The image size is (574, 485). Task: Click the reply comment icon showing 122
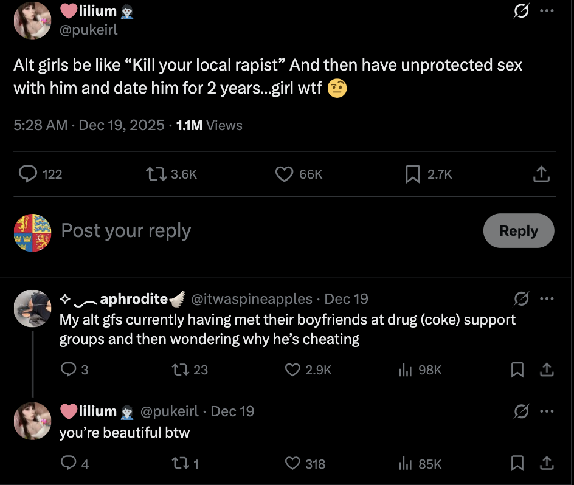click(28, 174)
